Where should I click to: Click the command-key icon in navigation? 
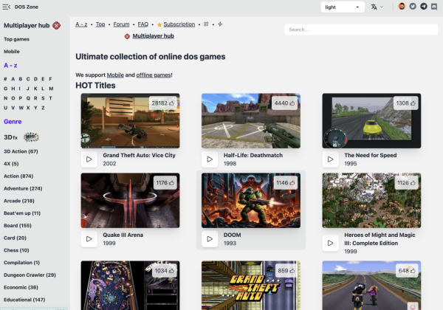click(206, 24)
